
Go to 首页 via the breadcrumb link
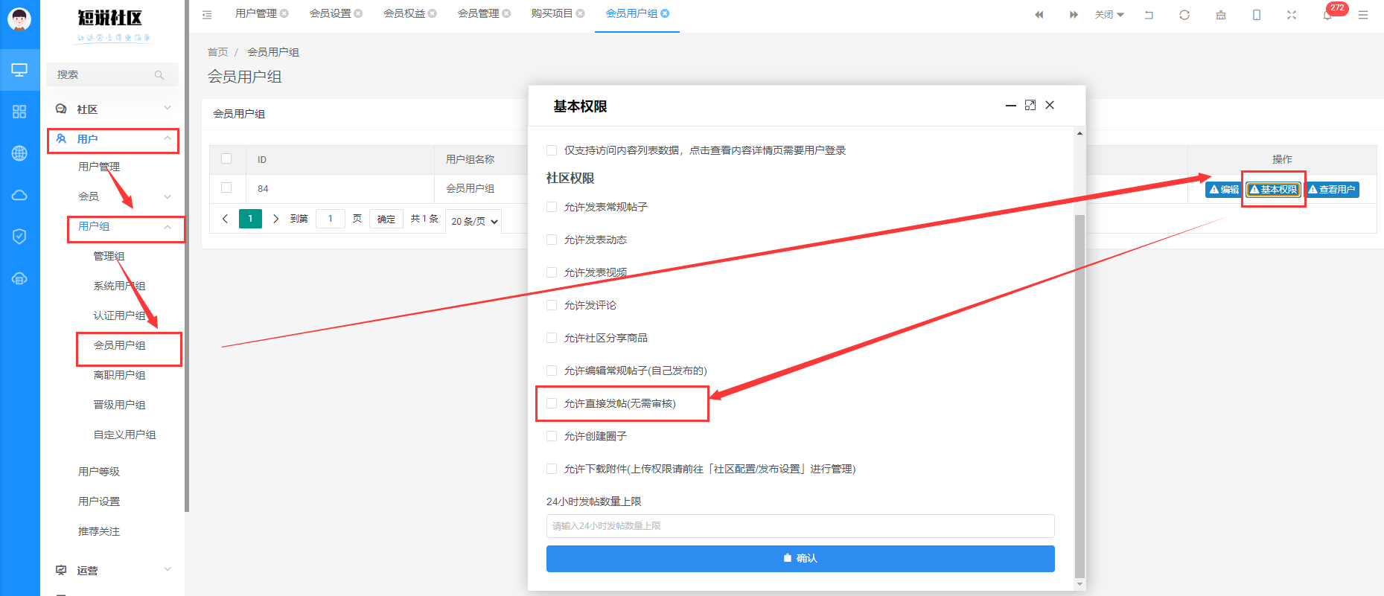pos(217,52)
